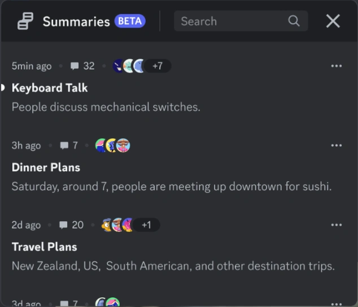Click first participant avatar in Travel Plans
This screenshot has height=307, width=358.
click(107, 225)
